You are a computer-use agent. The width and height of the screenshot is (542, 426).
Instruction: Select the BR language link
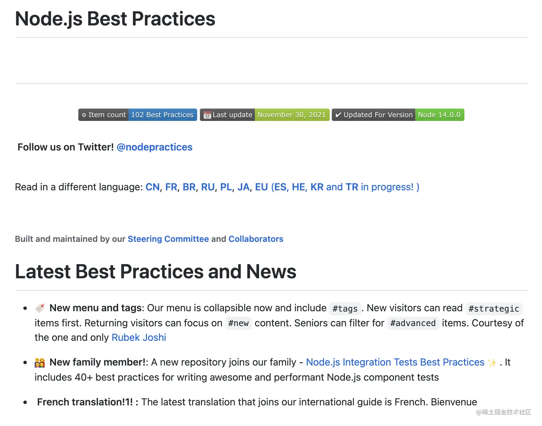189,187
